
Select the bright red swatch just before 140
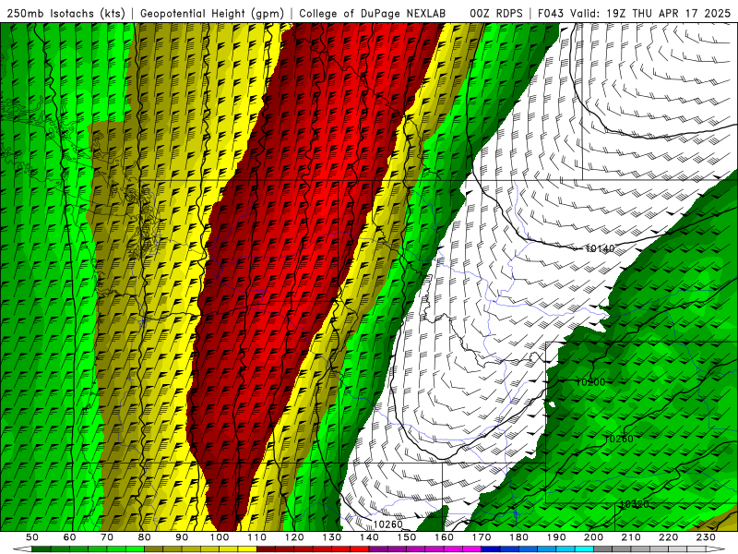[x=360, y=549]
